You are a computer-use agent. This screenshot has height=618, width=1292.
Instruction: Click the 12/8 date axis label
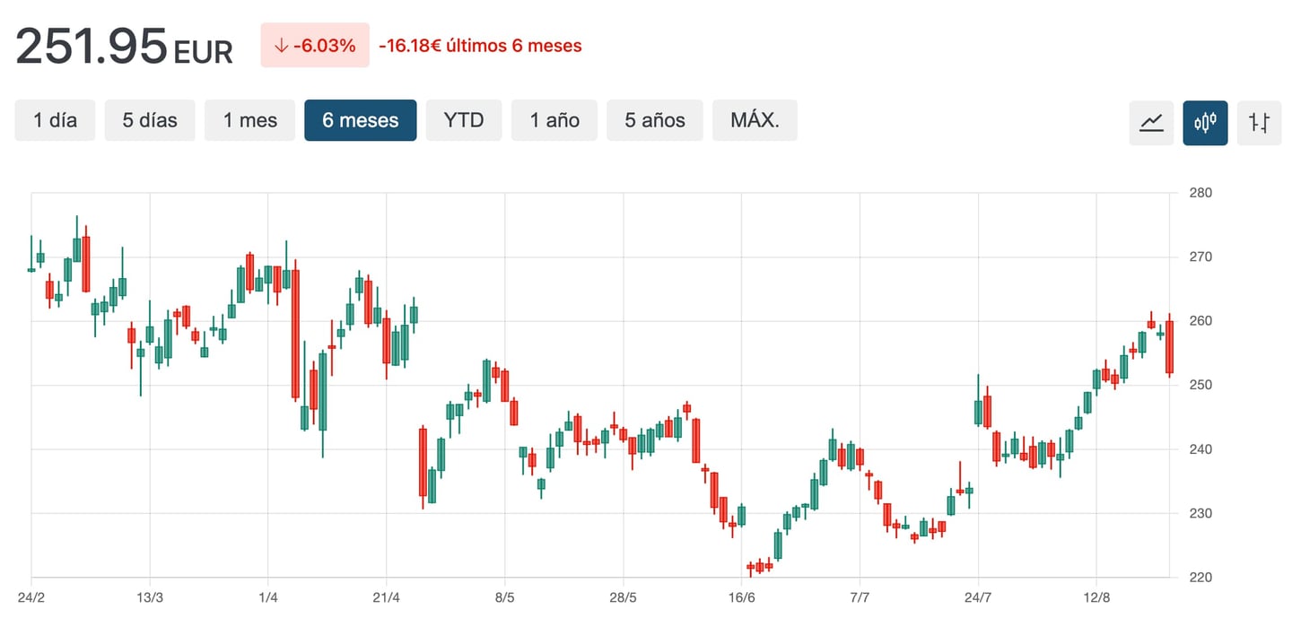pos(1096,597)
